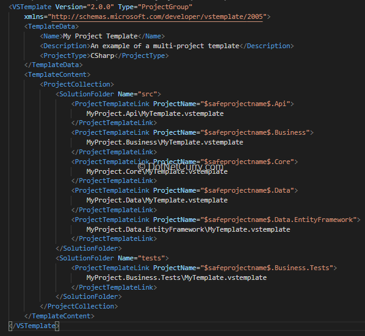The height and width of the screenshot is (336, 365).
Task: Click the opening TemplateContent tag
Action: click(x=57, y=74)
